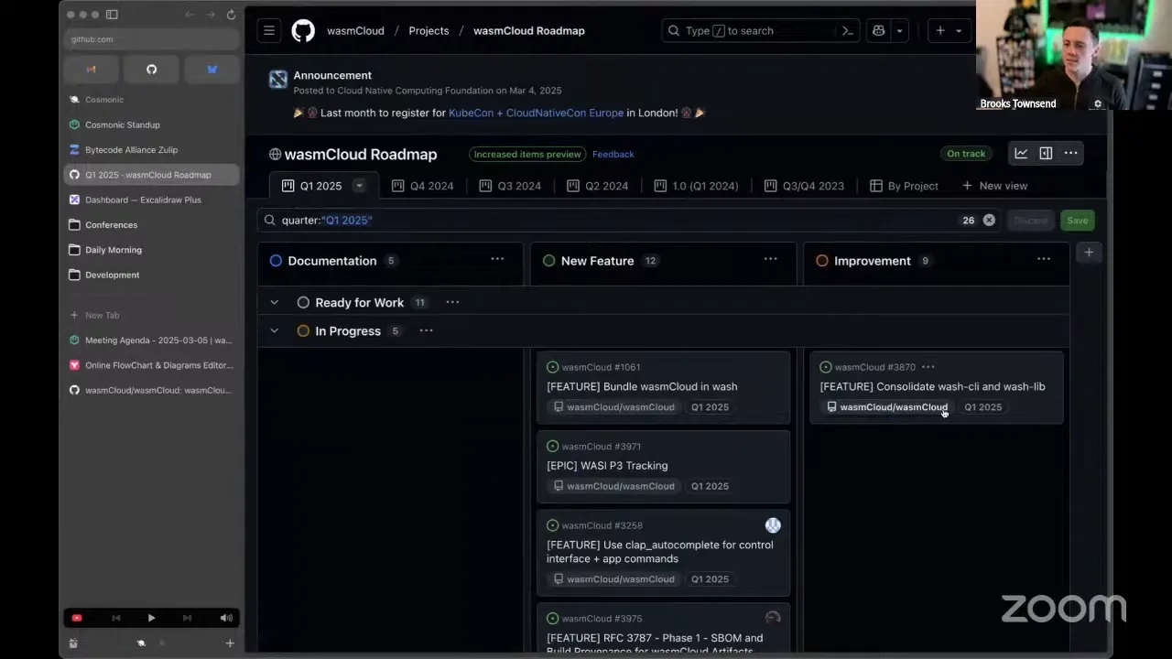This screenshot has width=1172, height=659.
Task: Open Ready for Work group options menu
Action: [x=452, y=302]
